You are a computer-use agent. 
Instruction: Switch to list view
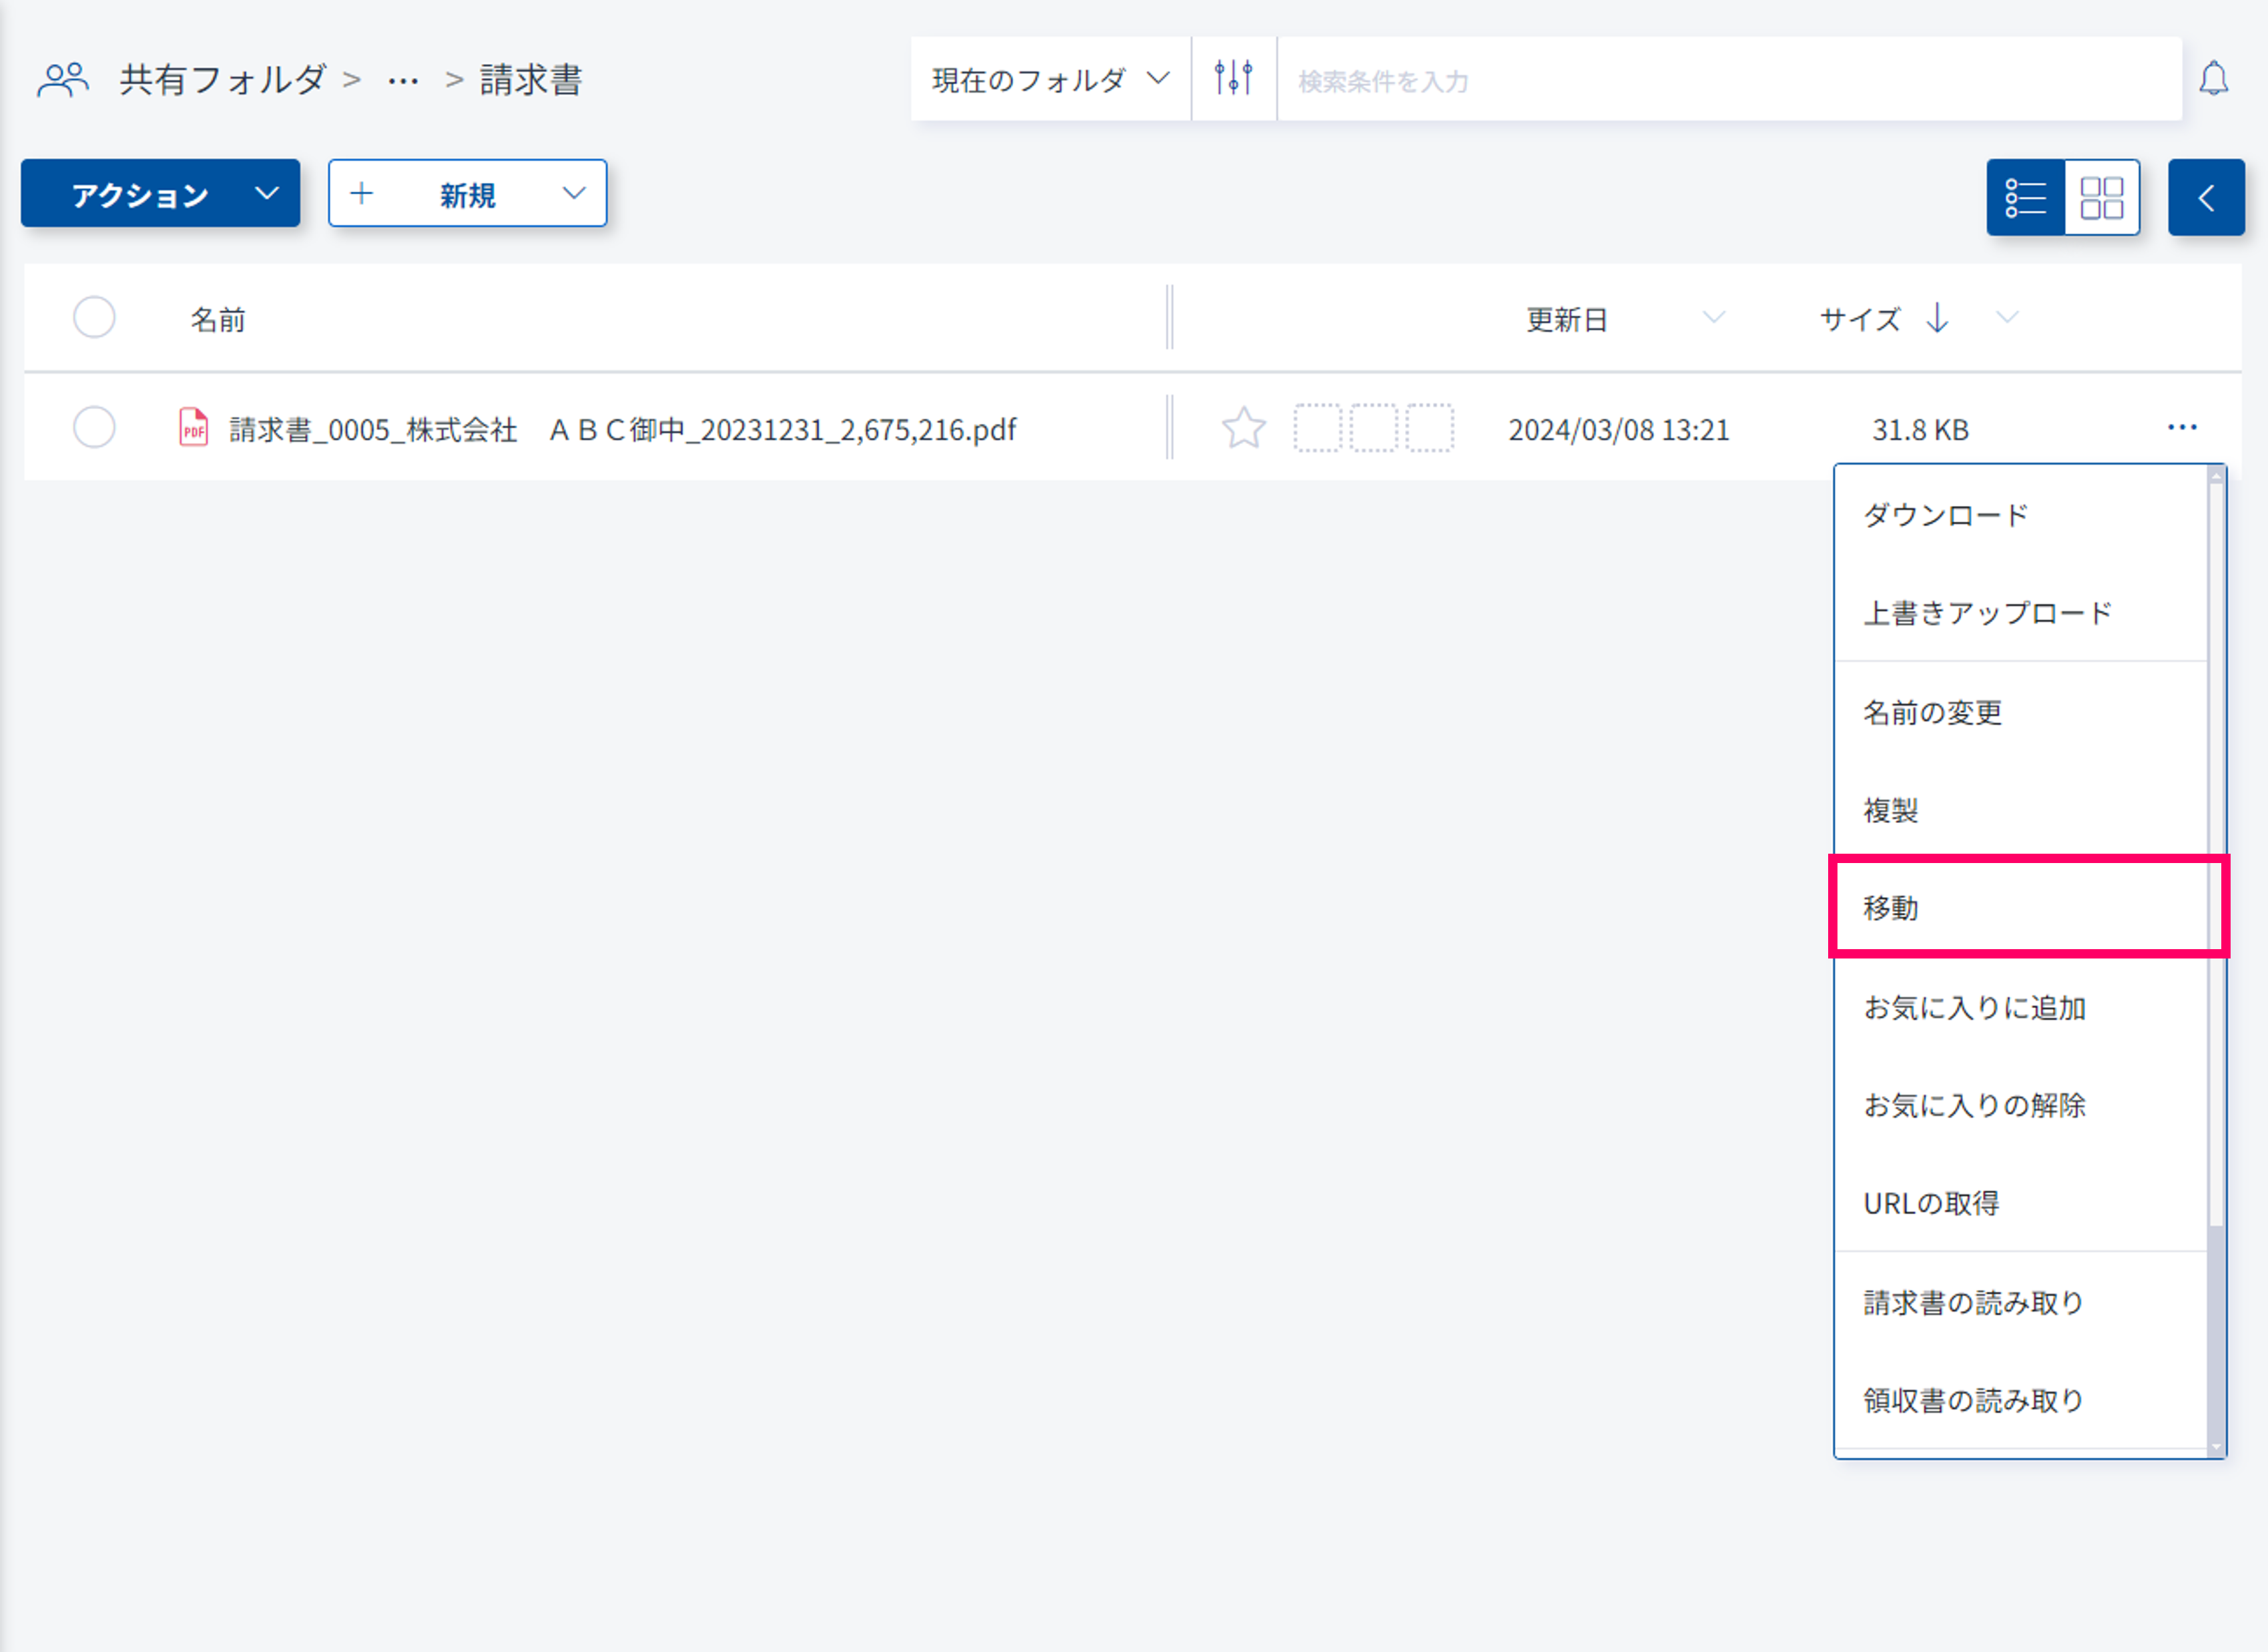point(2025,197)
